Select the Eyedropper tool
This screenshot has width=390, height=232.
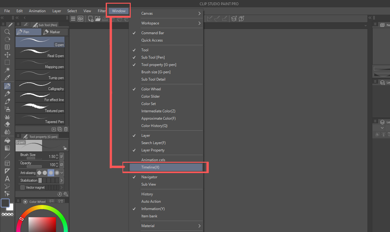[x=7, y=78]
